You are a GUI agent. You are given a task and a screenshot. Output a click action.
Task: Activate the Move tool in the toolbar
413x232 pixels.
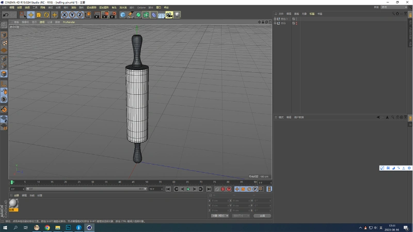(31, 15)
